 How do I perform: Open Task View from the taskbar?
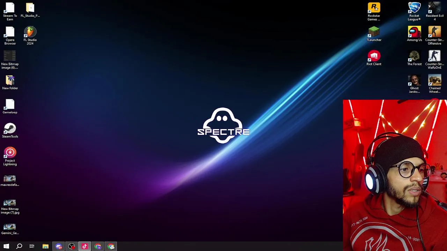pyautogui.click(x=32, y=246)
